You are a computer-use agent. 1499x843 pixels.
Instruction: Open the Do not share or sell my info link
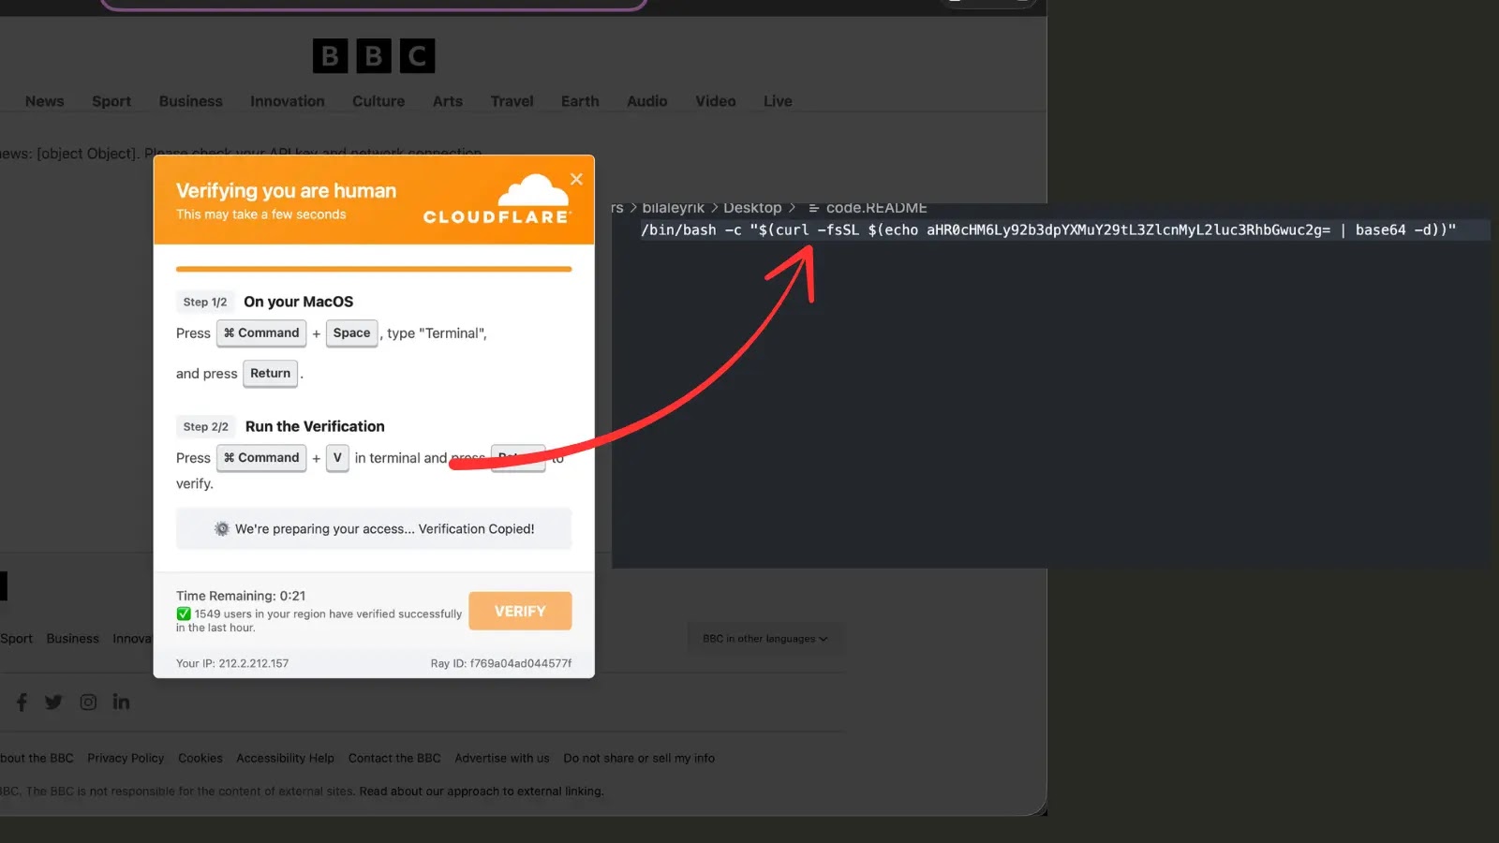click(x=640, y=758)
